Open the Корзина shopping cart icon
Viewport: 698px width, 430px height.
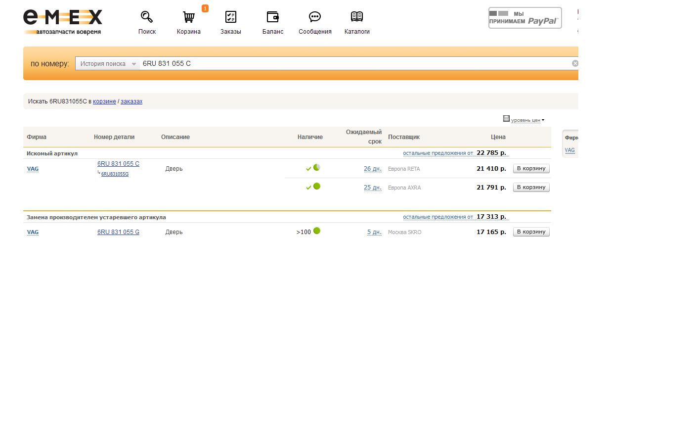(188, 17)
